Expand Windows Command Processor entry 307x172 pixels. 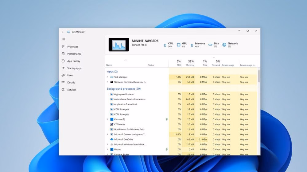(x=107, y=82)
